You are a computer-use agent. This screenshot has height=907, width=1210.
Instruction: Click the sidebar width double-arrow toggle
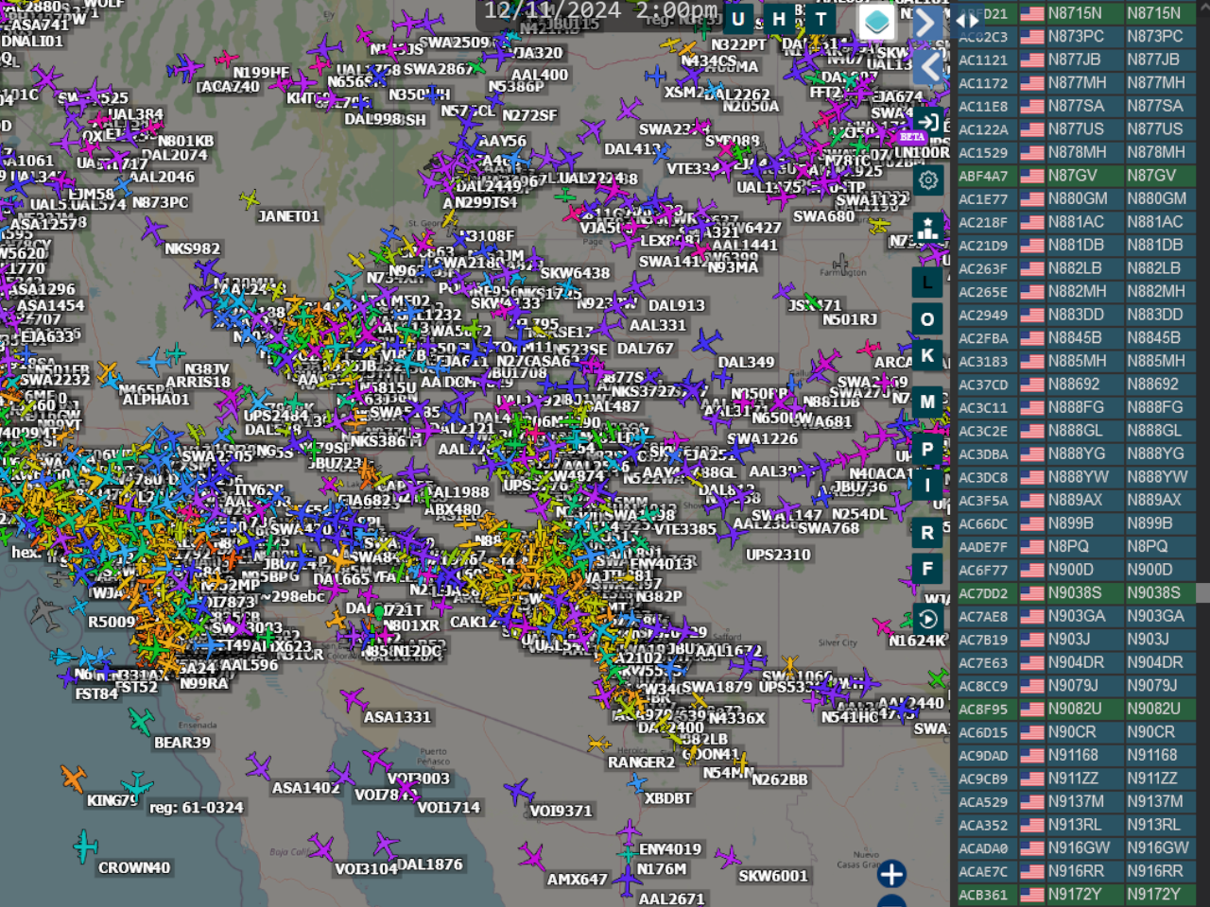click(x=968, y=20)
